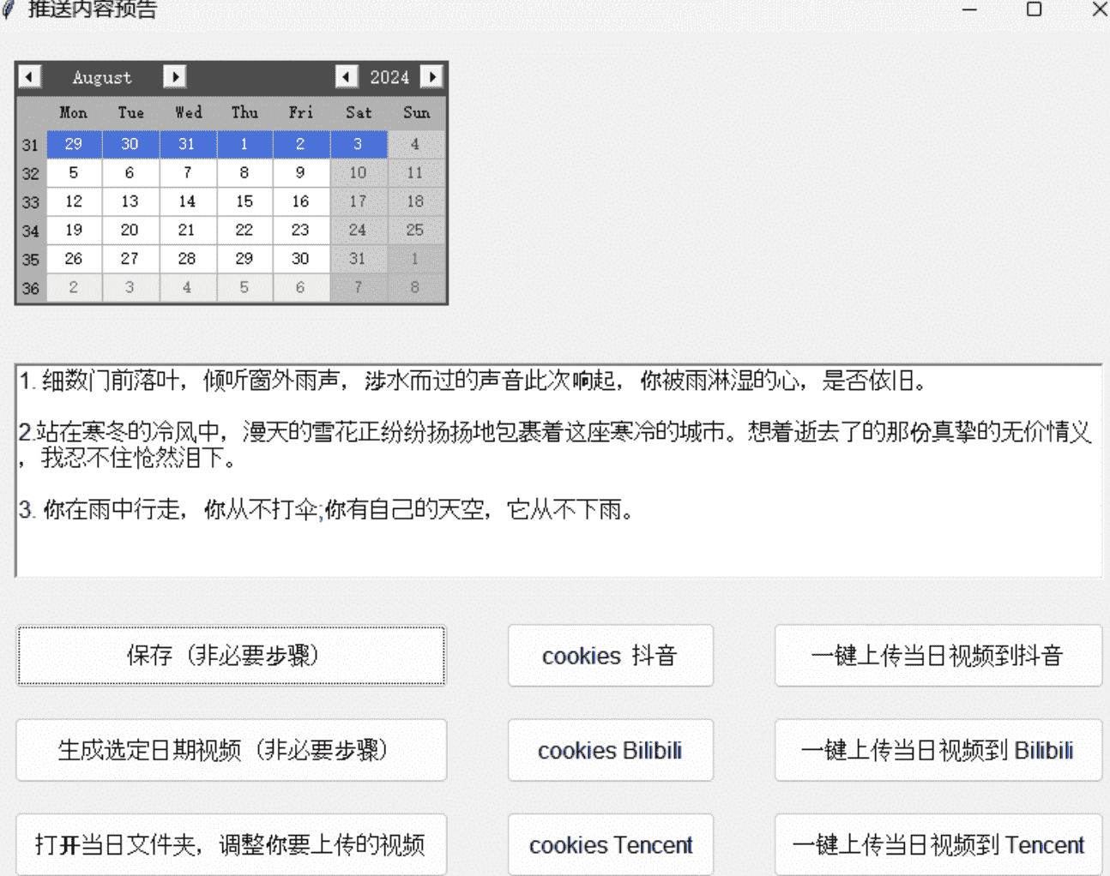Select August 22 in the calendar

244,230
